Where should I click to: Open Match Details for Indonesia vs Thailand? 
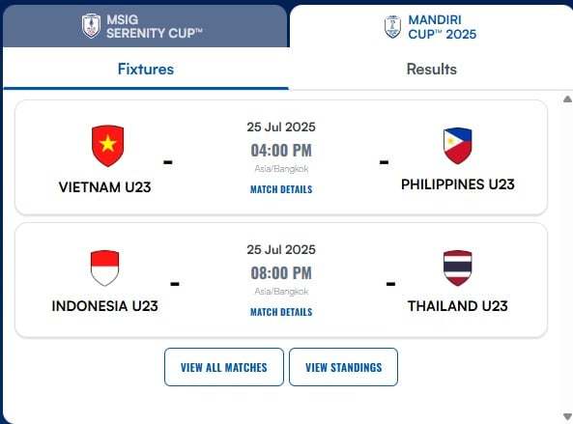(x=281, y=312)
